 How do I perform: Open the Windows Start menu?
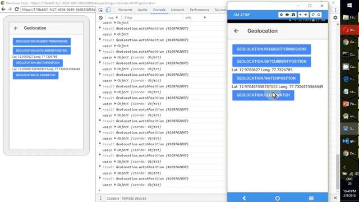tap(349, 6)
